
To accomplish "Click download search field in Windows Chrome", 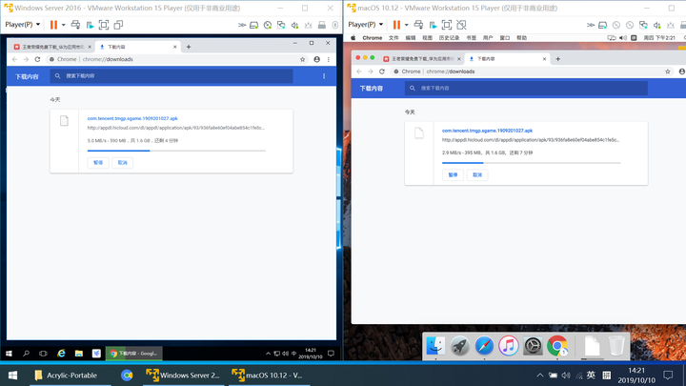I will click(143, 76).
